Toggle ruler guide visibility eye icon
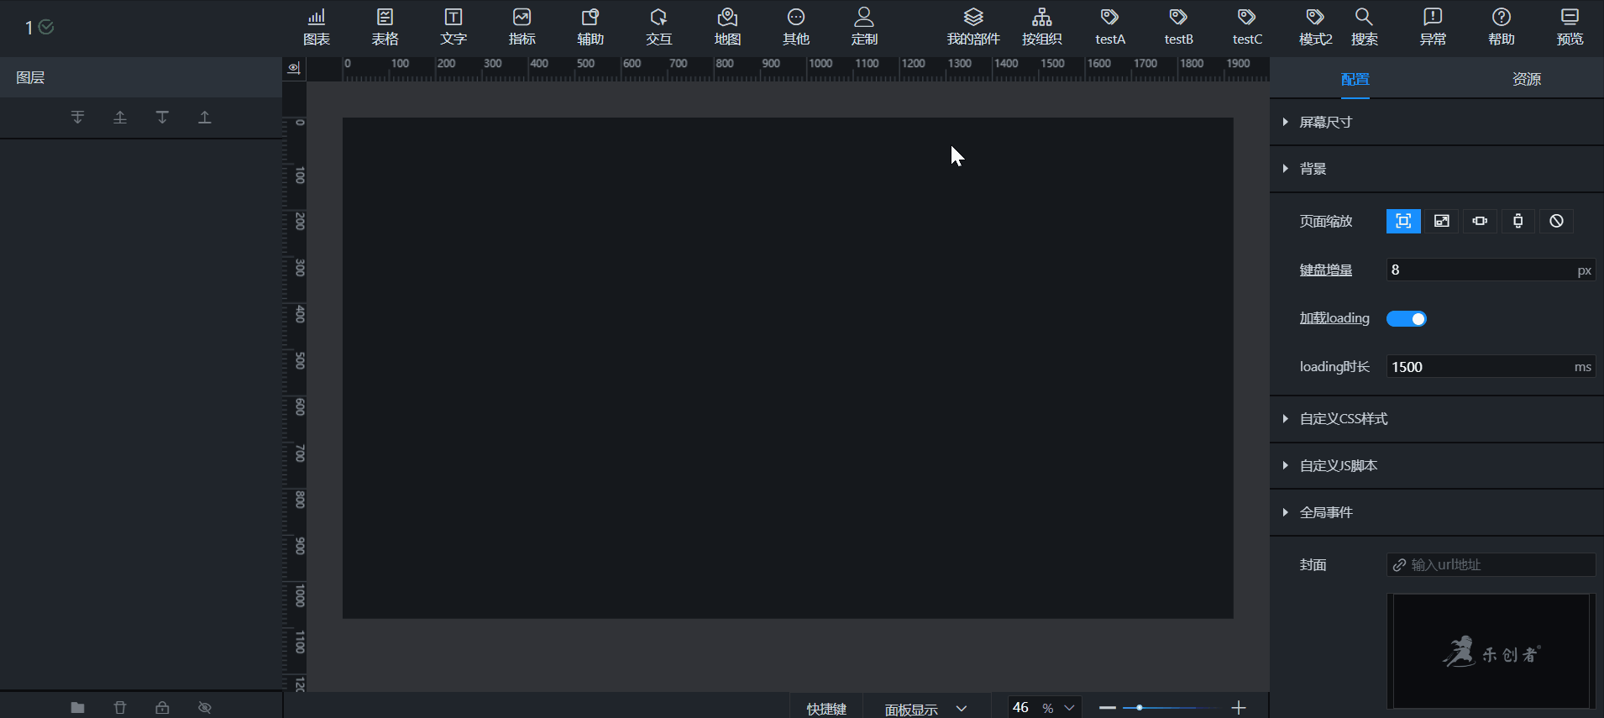This screenshot has height=718, width=1604. (x=294, y=68)
